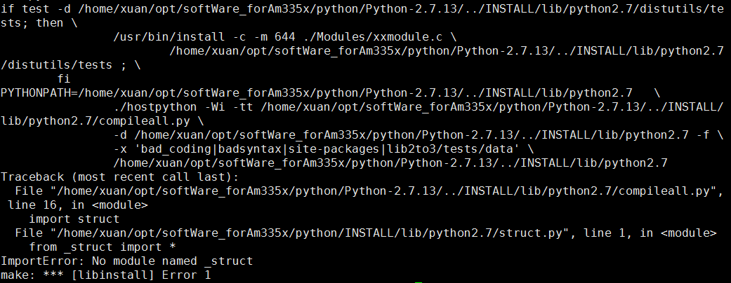The image size is (731, 283).
Task: Click the 'struct.py' path in the traceback
Action: 531,233
